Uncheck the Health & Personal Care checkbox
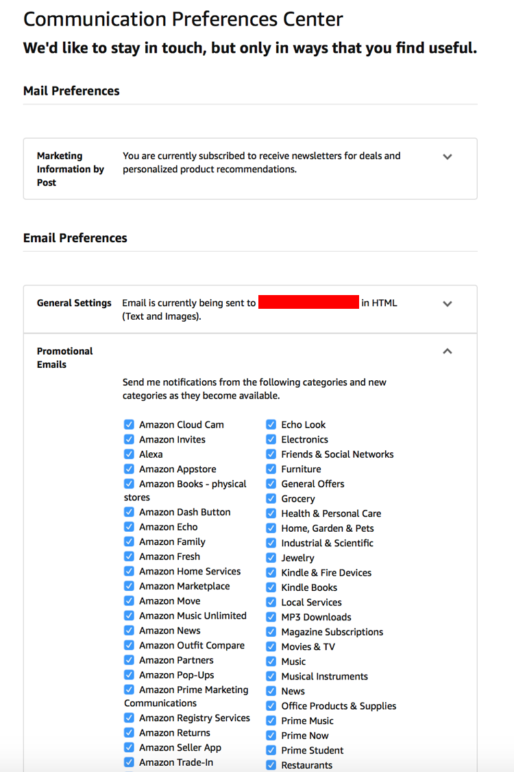The height and width of the screenshot is (772, 514). pos(271,513)
